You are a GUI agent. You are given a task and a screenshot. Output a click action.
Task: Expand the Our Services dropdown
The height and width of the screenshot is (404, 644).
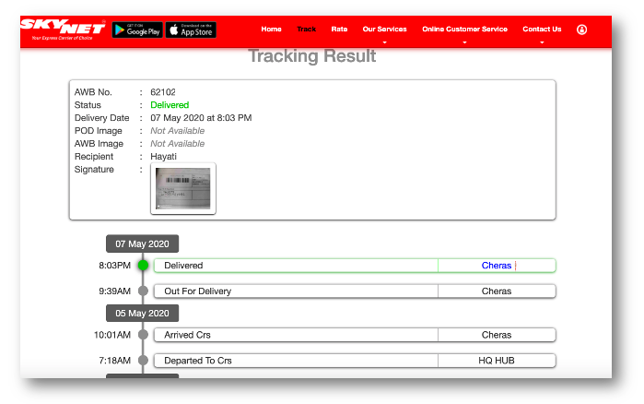coord(383,30)
